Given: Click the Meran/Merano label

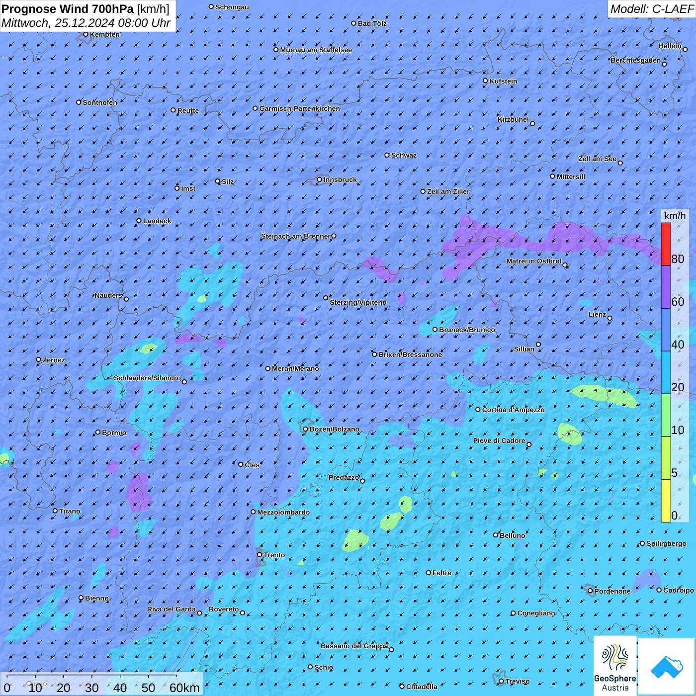Looking at the screenshot, I should point(295,368).
